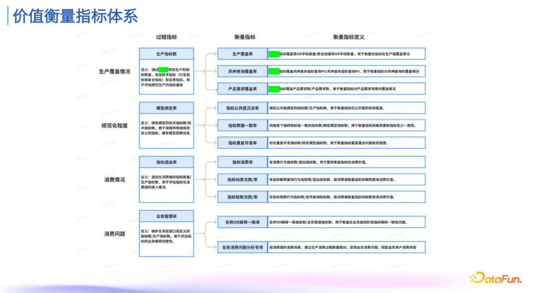This screenshot has width=537, height=293.
Task: Click the 指标数据一致率 metric box
Action: 243,125
